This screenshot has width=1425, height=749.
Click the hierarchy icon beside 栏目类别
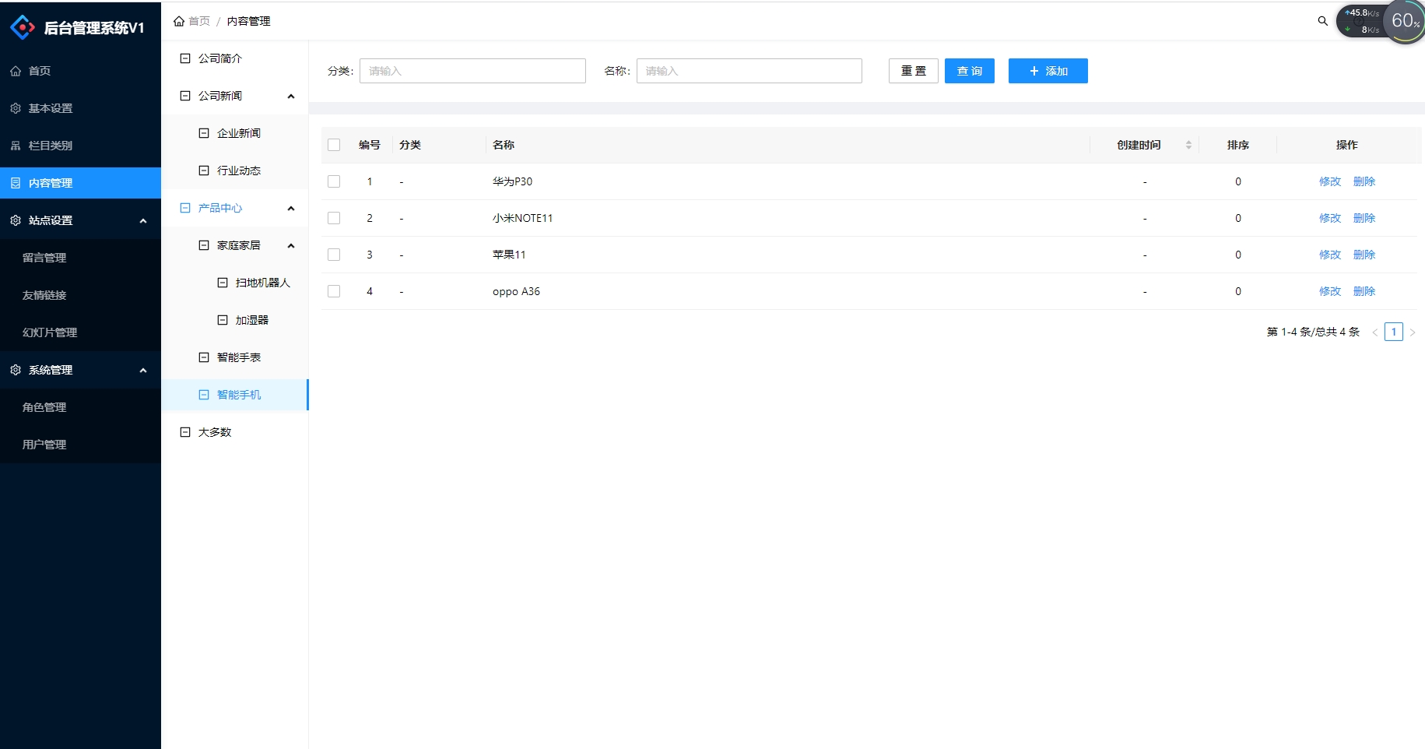point(16,146)
